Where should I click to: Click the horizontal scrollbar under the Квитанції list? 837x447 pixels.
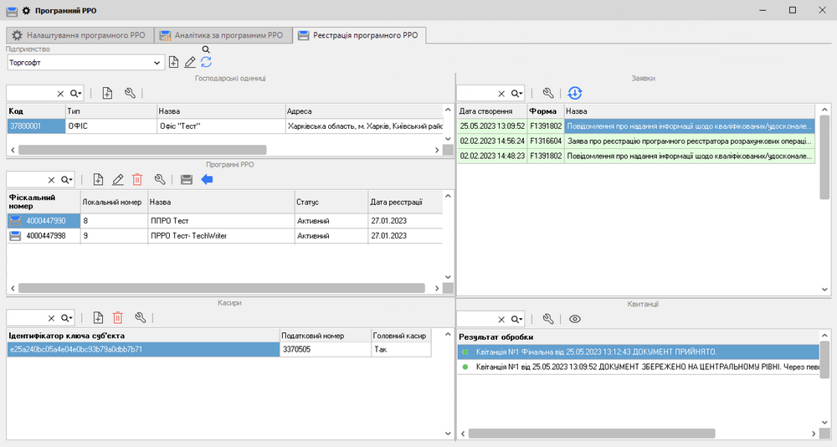[x=592, y=434]
